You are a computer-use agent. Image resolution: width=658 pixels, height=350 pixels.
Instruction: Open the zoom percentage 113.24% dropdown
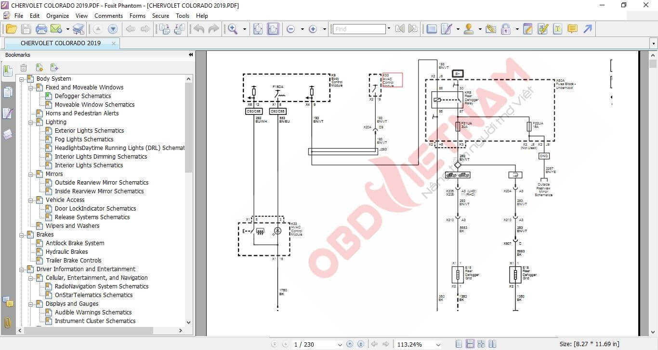pyautogui.click(x=437, y=344)
